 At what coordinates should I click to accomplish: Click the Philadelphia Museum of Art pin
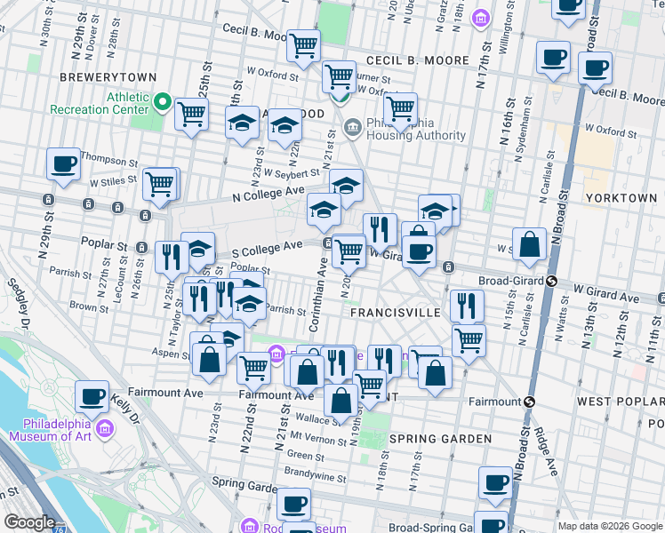pos(104,430)
